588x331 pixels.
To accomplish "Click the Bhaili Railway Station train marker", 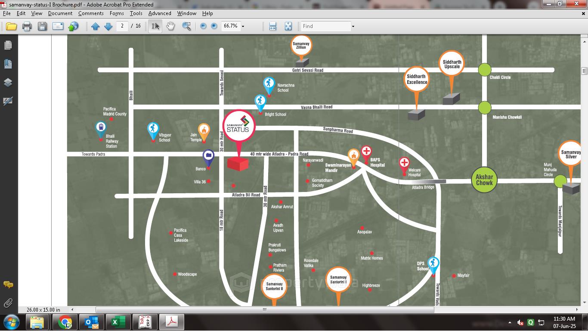I will [101, 127].
